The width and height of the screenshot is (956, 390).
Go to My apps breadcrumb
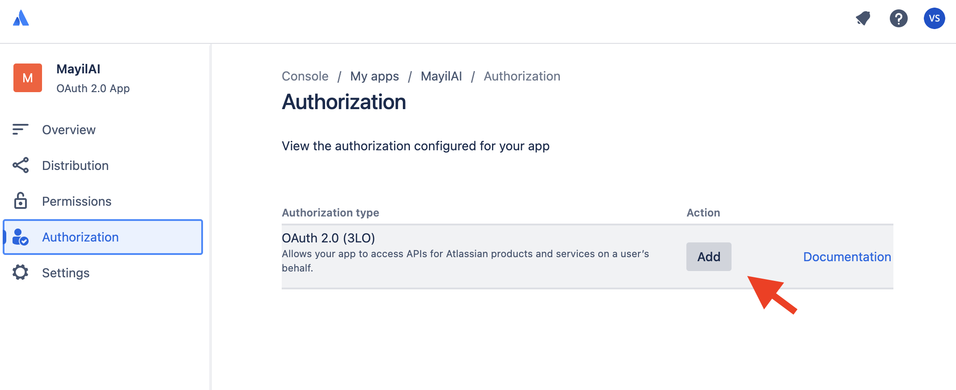[x=374, y=76]
